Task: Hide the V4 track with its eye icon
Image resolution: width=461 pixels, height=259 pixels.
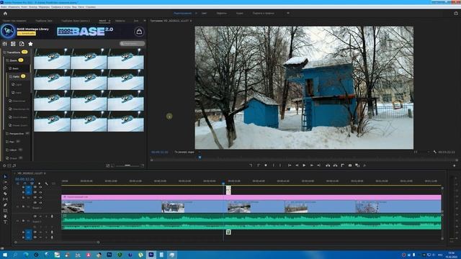Action: click(x=40, y=187)
